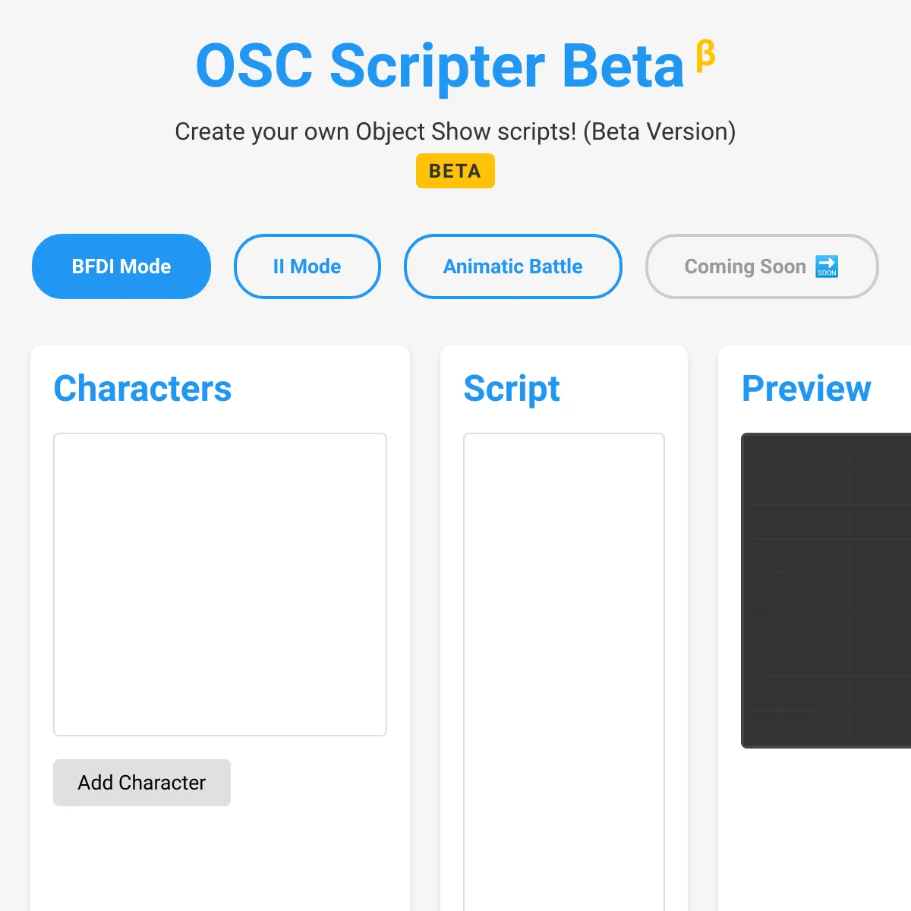This screenshot has width=911, height=911.
Task: Click the 'Coming Soon' label text
Action: coord(745,266)
